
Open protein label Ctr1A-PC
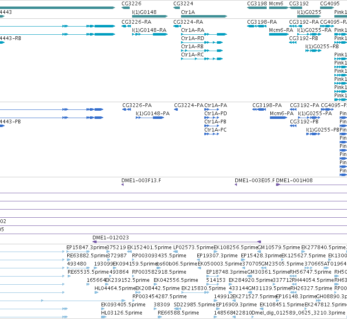click(x=216, y=130)
